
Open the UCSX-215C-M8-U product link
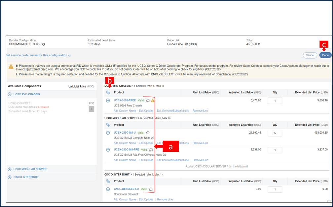click(x=125, y=133)
